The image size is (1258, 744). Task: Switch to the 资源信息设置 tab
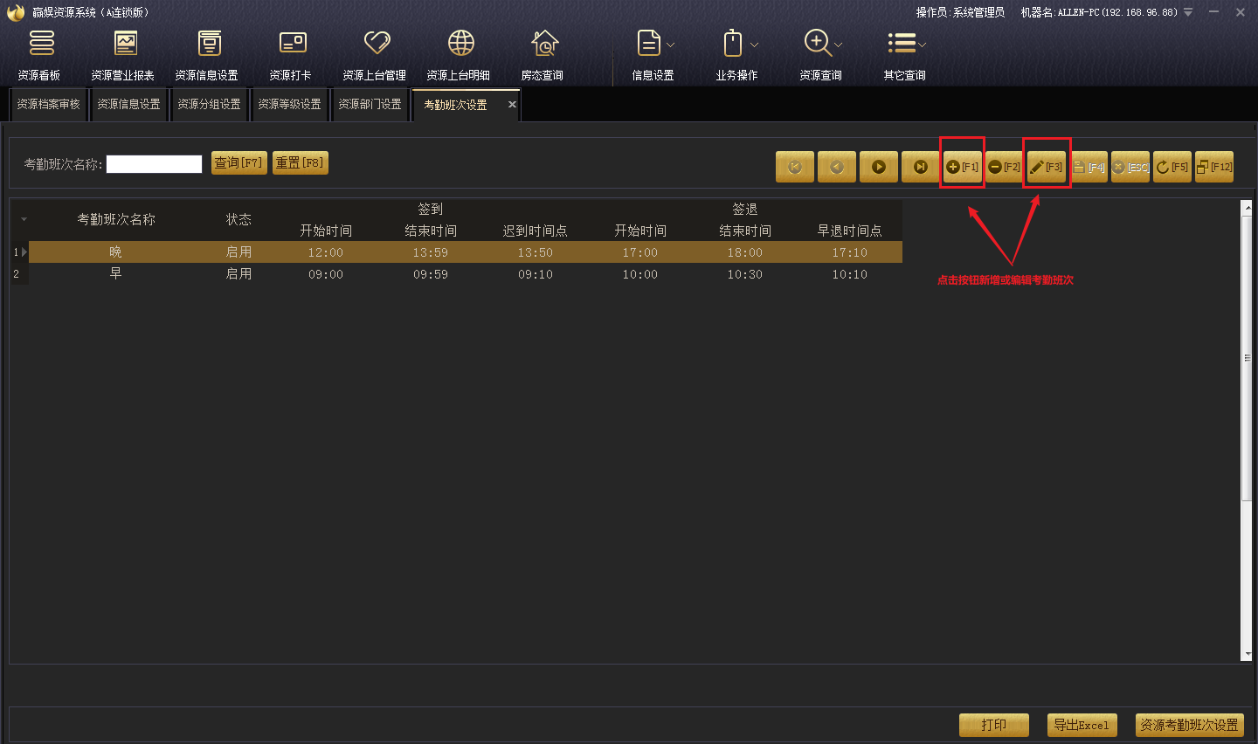[129, 105]
